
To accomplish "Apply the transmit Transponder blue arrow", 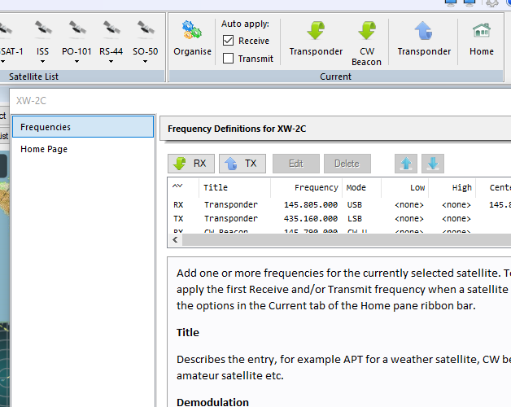I will point(424,30).
